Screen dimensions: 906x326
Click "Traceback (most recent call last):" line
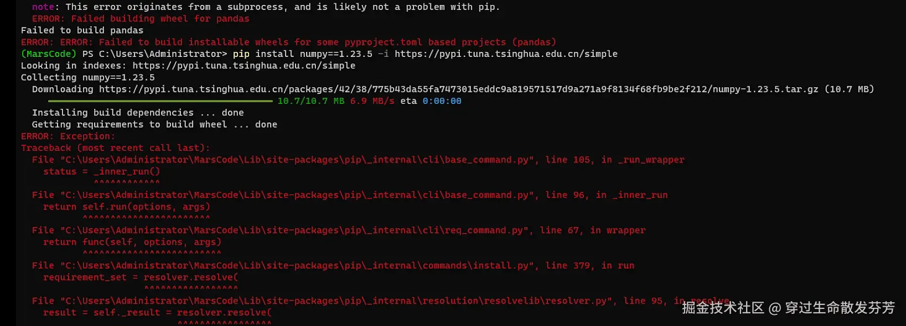tap(115, 148)
